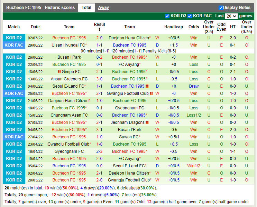Click the KOR D2 badge for the 02/07/22 match

click(14, 38)
